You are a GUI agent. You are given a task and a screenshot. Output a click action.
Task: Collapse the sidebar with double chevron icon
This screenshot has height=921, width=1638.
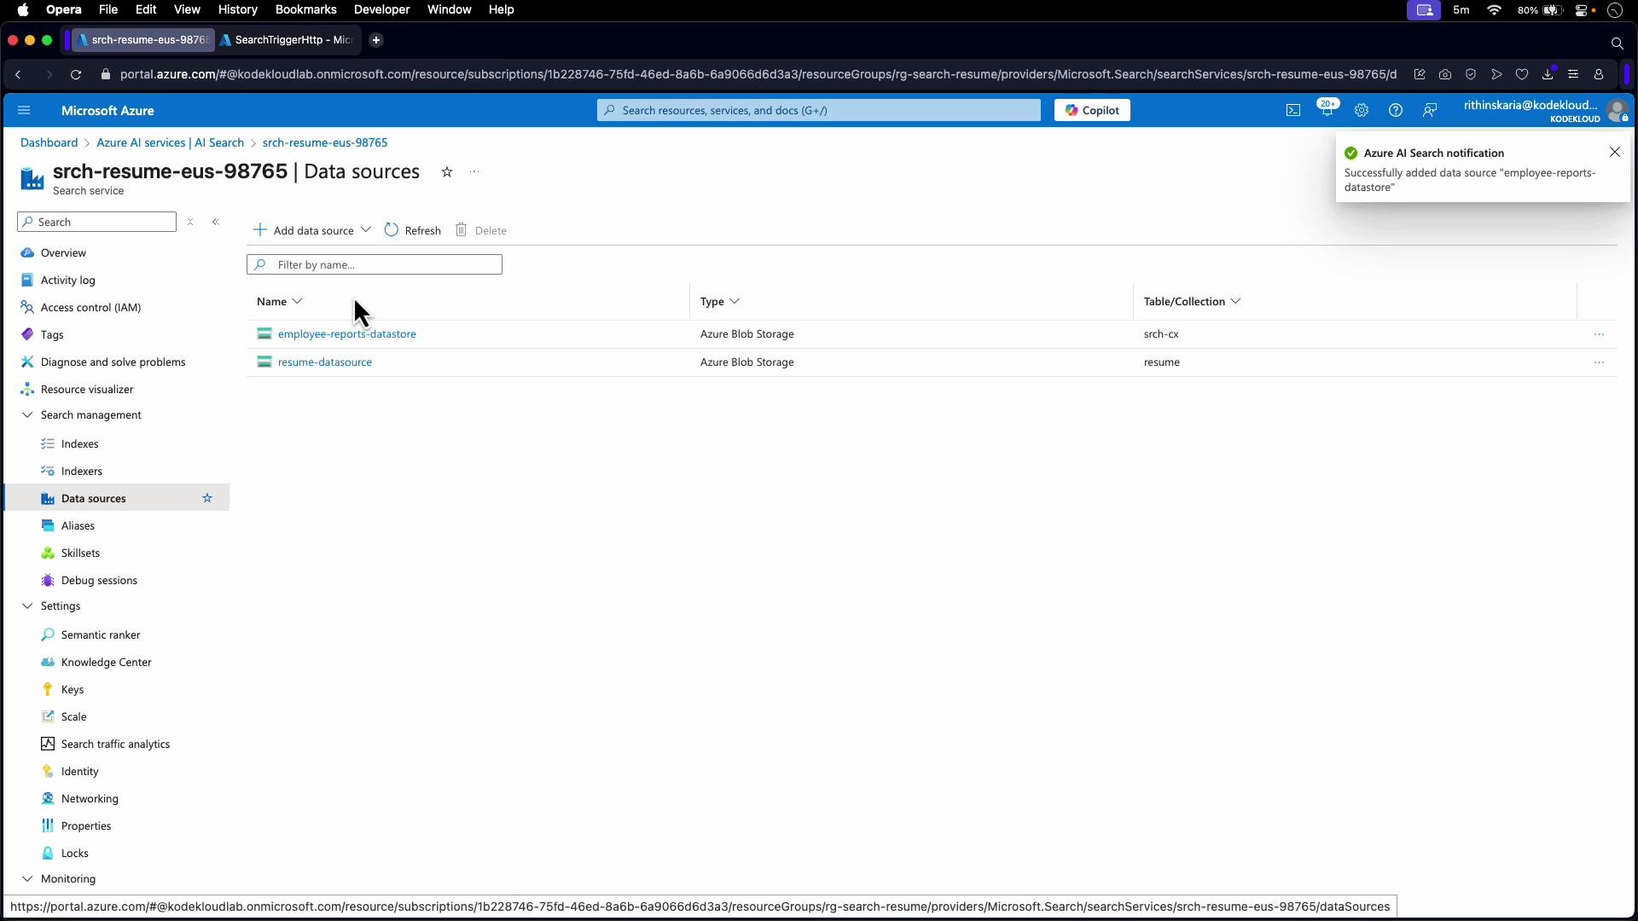(x=216, y=222)
